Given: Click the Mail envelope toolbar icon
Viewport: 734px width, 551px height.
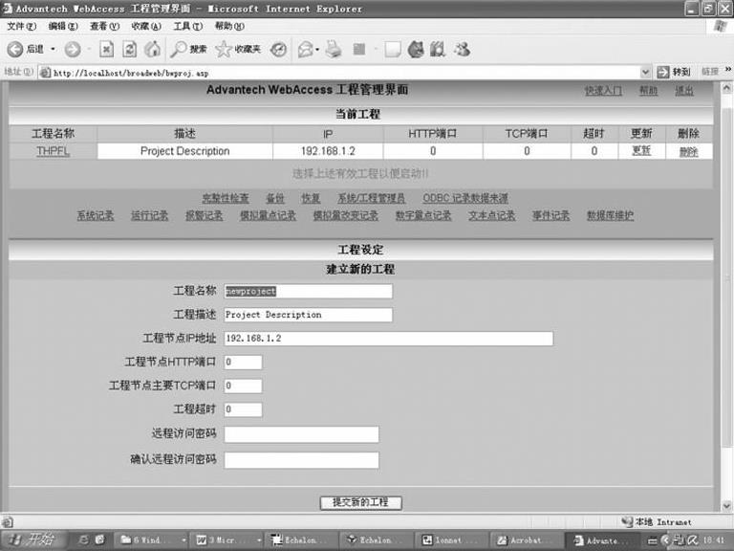Looking at the screenshot, I should (306, 49).
